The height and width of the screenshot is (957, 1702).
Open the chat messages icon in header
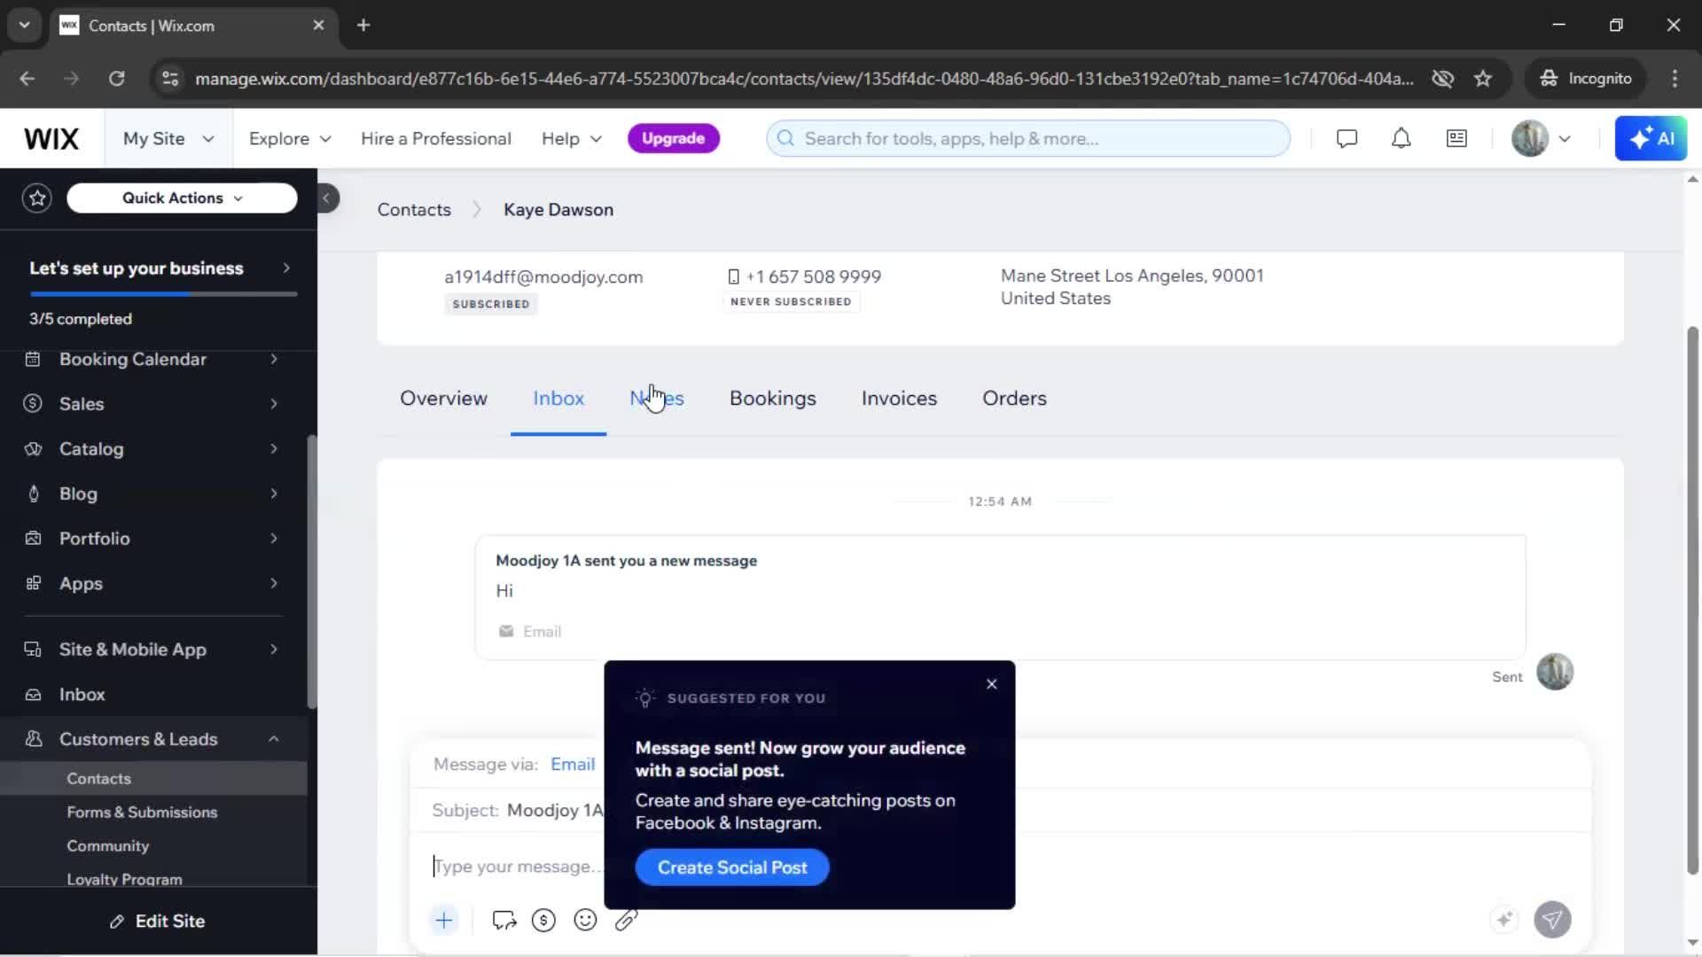pos(1347,138)
